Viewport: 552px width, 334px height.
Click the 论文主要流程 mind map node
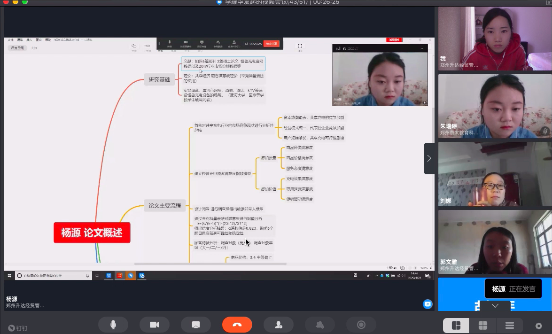164,205
